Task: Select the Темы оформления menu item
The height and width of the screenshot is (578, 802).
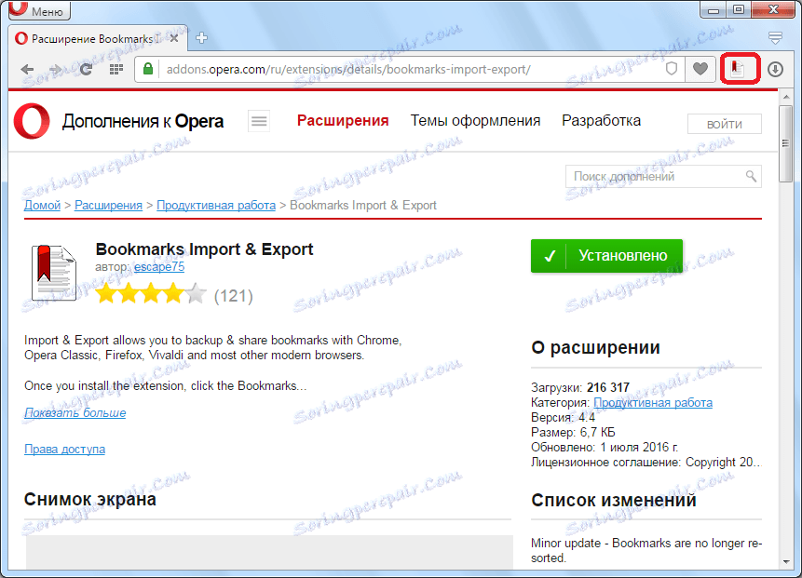Action: tap(475, 120)
